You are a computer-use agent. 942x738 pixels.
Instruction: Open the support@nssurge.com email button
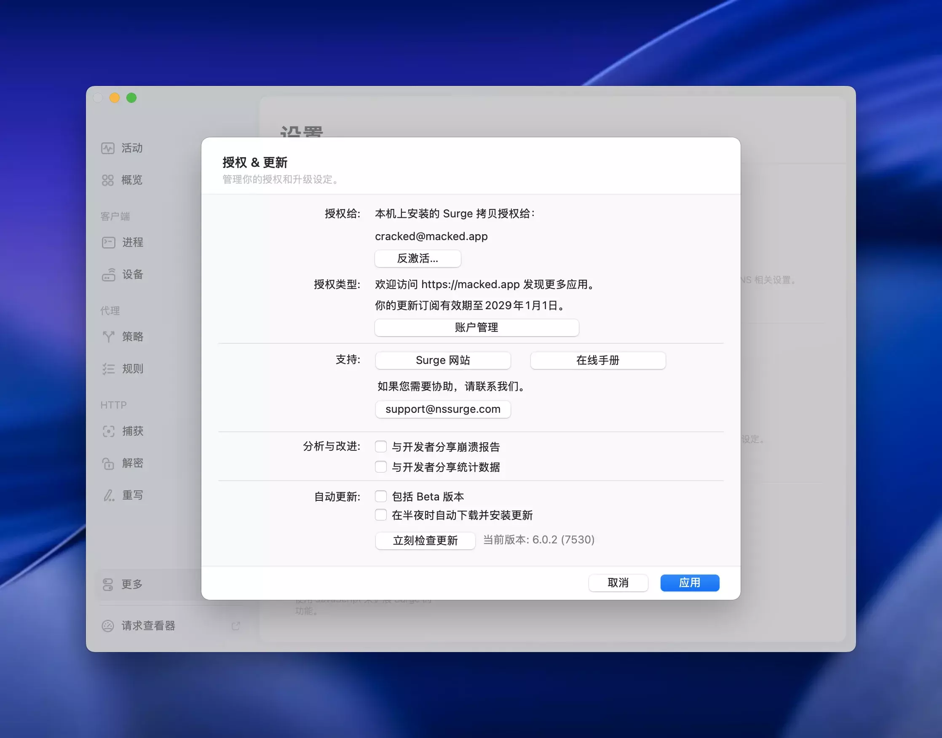(x=442, y=409)
